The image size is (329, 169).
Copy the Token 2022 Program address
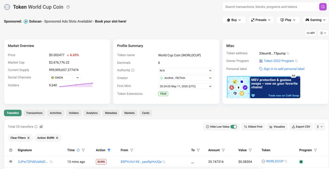point(296,61)
